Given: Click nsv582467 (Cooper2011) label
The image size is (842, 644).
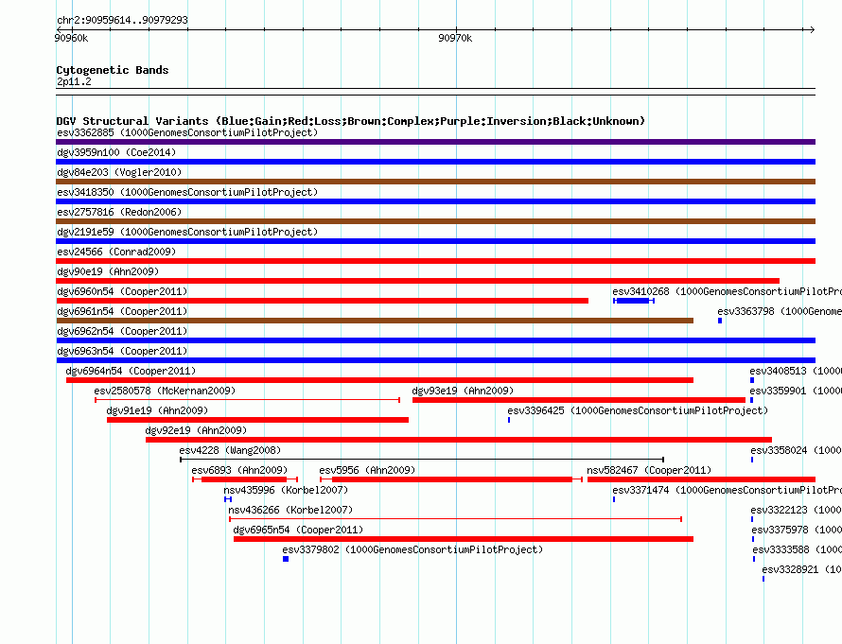Looking at the screenshot, I should pos(649,470).
